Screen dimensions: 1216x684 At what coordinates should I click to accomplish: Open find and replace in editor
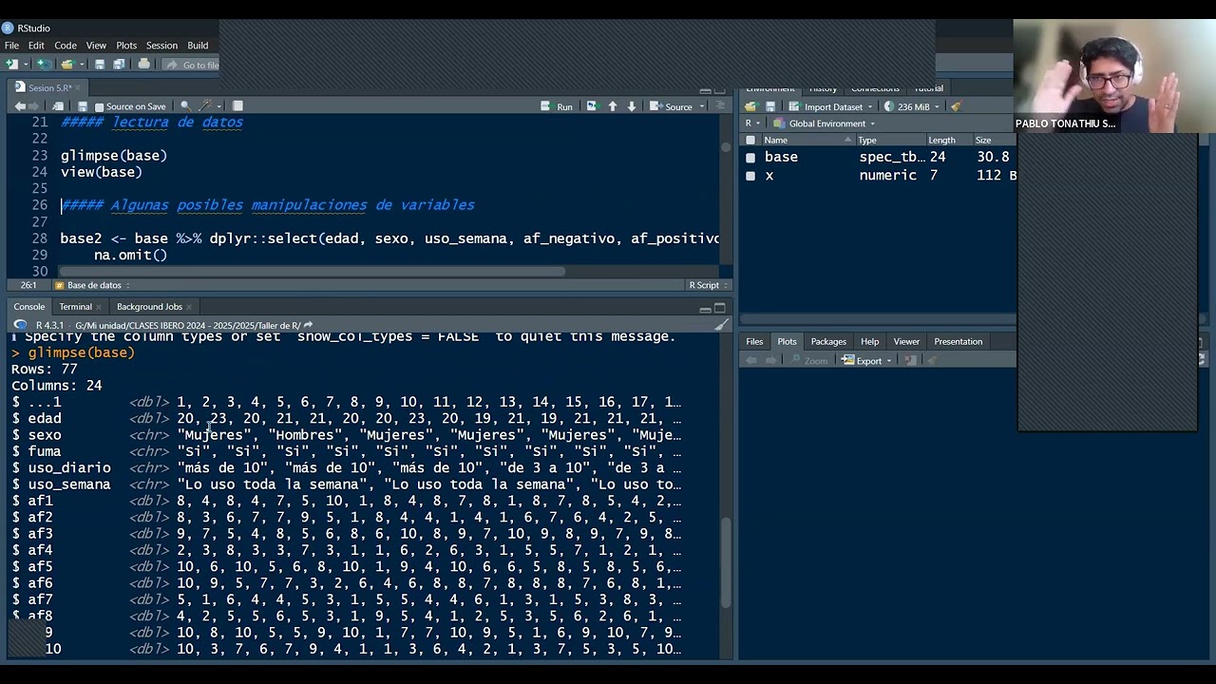[185, 106]
